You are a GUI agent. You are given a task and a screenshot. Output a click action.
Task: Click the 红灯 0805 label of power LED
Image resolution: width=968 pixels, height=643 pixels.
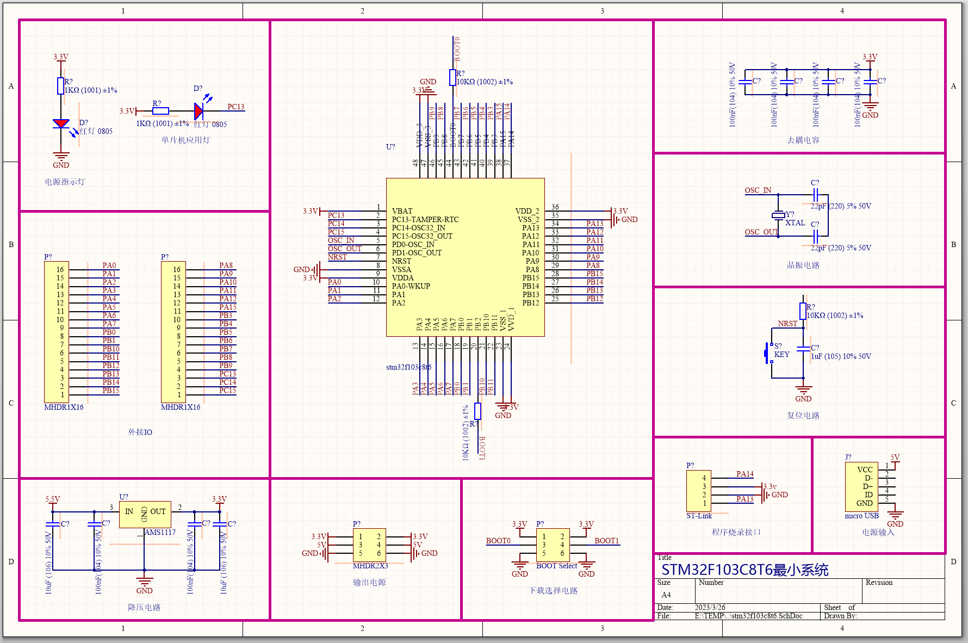click(96, 131)
